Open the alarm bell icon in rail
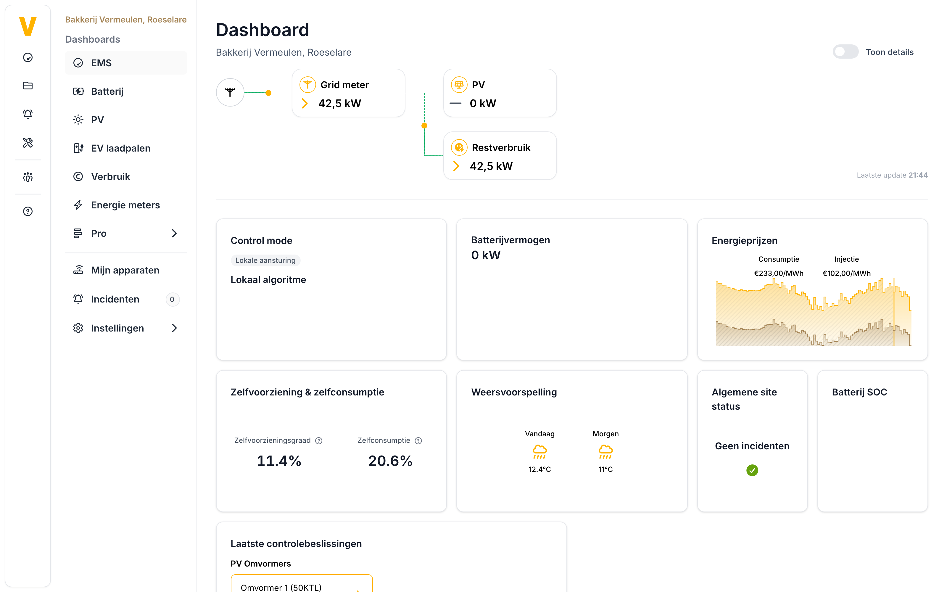Screen dimensions: 947x592 tap(28, 114)
